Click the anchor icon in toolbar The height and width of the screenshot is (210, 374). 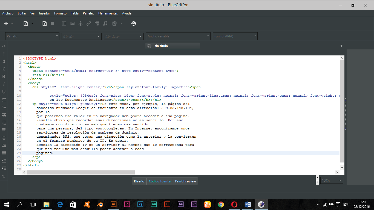click(80, 24)
